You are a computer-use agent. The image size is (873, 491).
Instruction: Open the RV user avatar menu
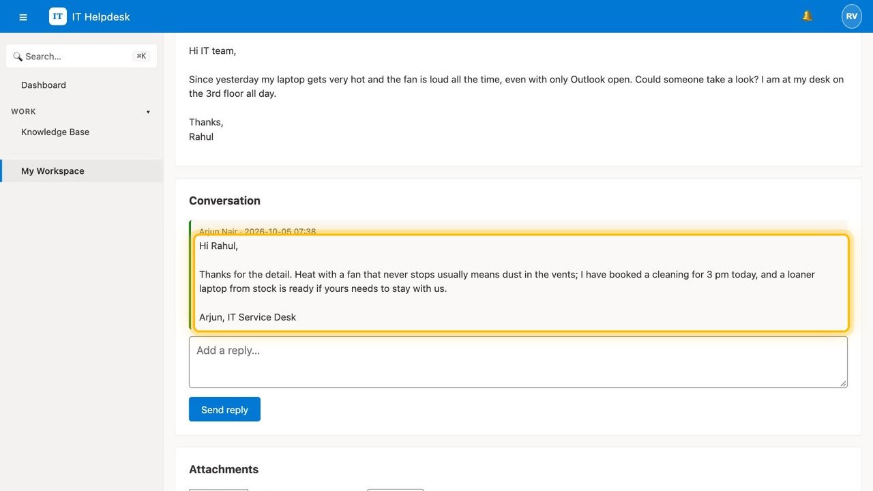[852, 16]
